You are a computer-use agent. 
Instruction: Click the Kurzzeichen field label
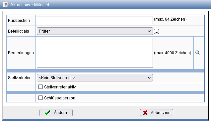[x=19, y=21]
